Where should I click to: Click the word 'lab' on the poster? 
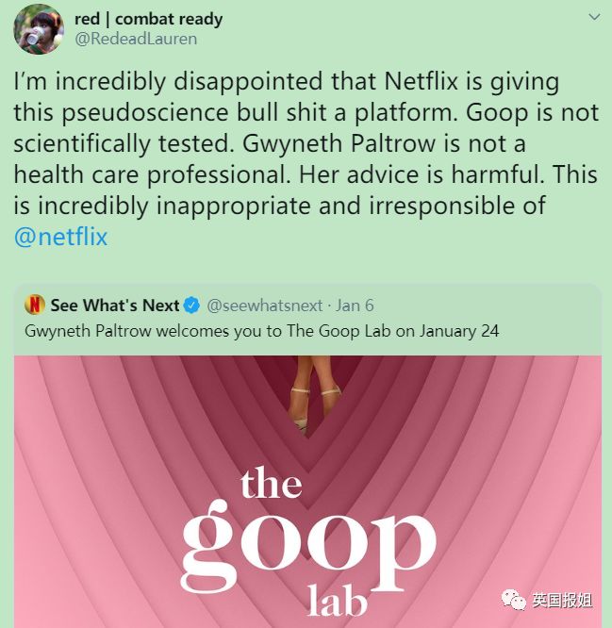pyautogui.click(x=337, y=602)
